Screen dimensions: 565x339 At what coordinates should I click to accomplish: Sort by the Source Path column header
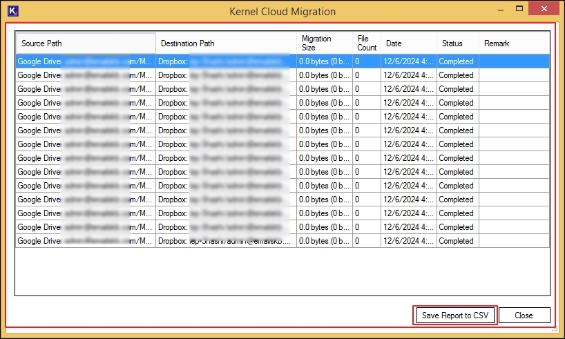[x=86, y=43]
